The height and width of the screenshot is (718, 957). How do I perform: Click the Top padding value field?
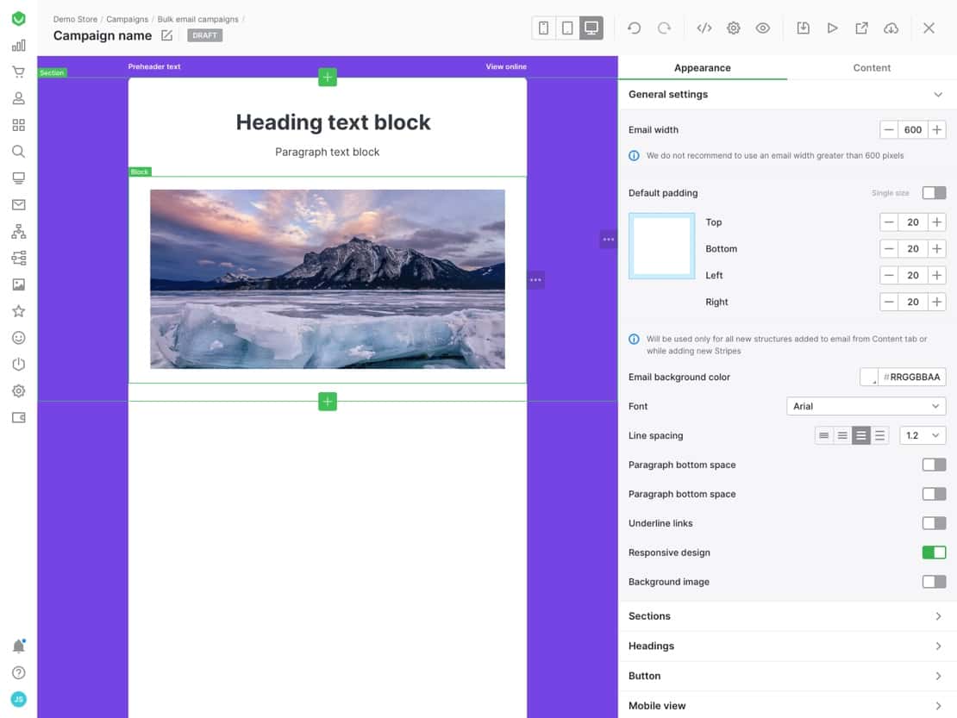(912, 222)
